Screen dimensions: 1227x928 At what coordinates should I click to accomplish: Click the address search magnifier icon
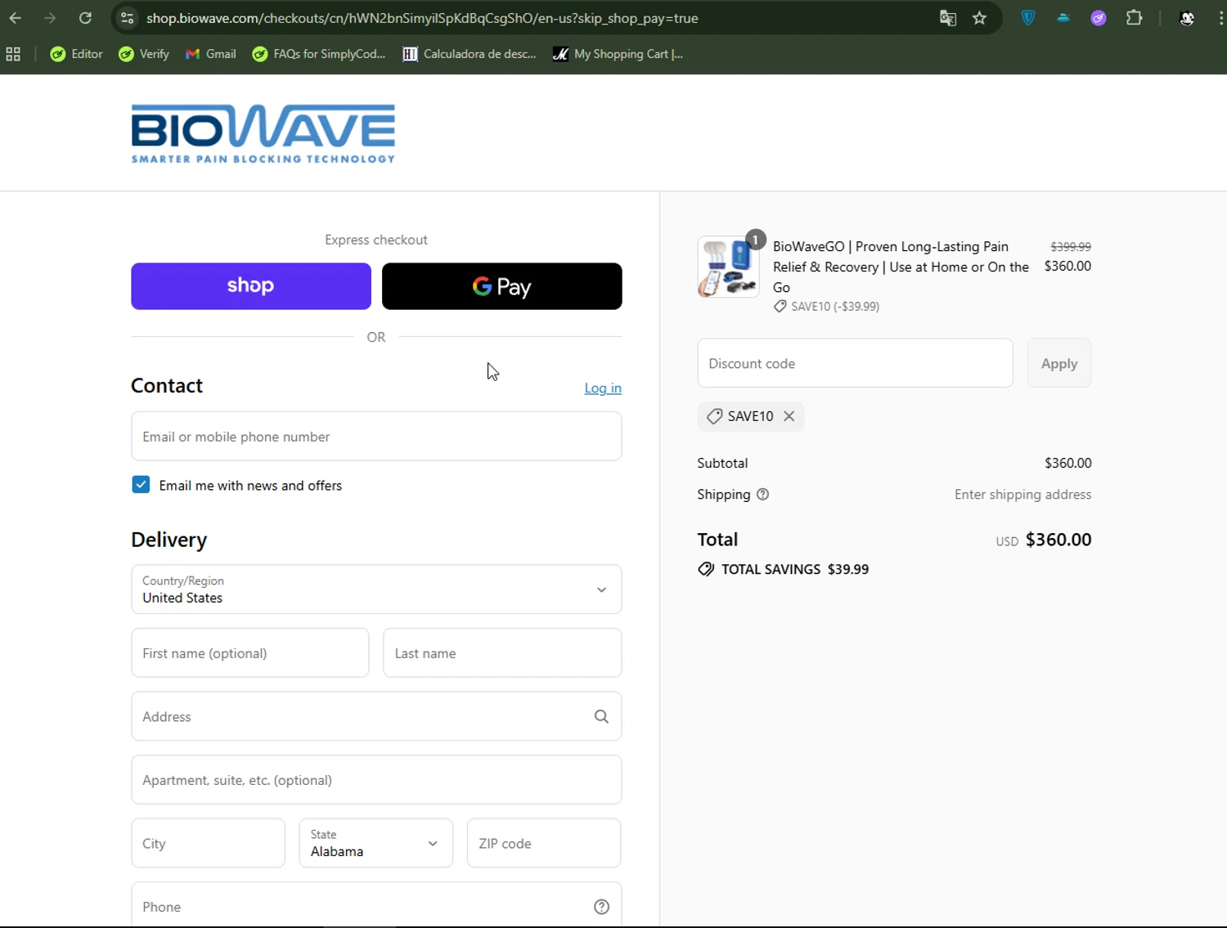601,716
